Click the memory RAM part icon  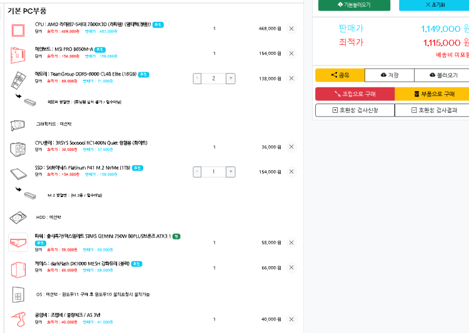coord(18,80)
